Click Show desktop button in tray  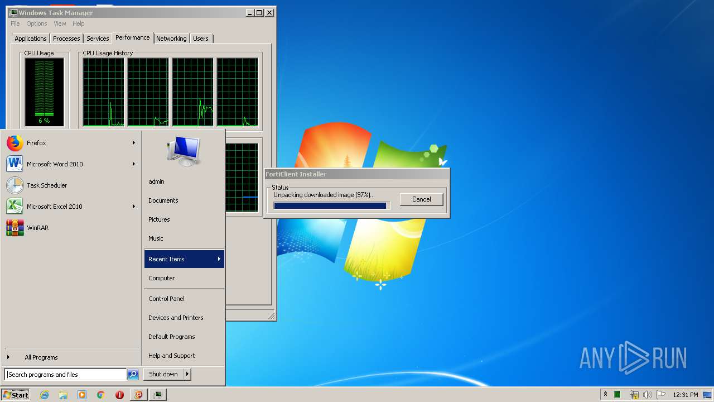[x=707, y=395]
